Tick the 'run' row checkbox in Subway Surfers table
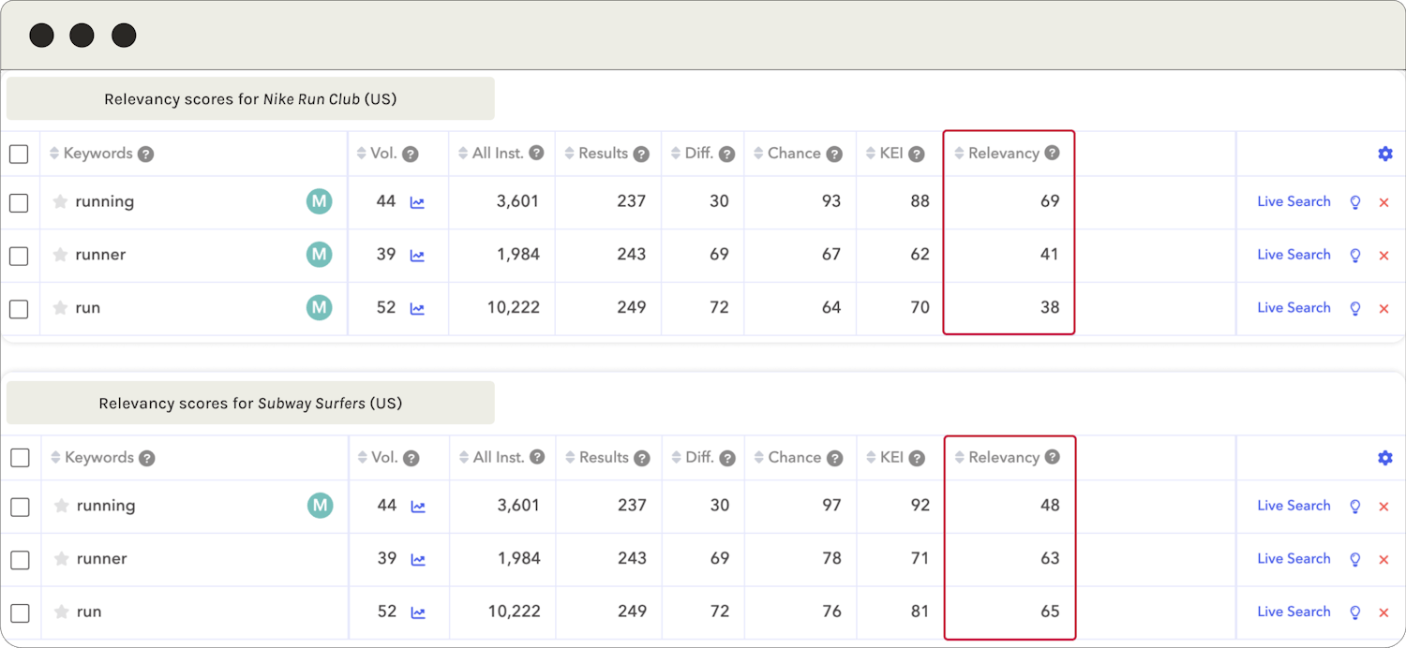Image resolution: width=1406 pixels, height=648 pixels. tap(20, 612)
